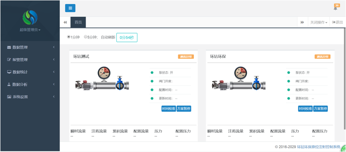Click the 环钻环保 card title
Viewport: 346px width, 152px height.
point(218,57)
